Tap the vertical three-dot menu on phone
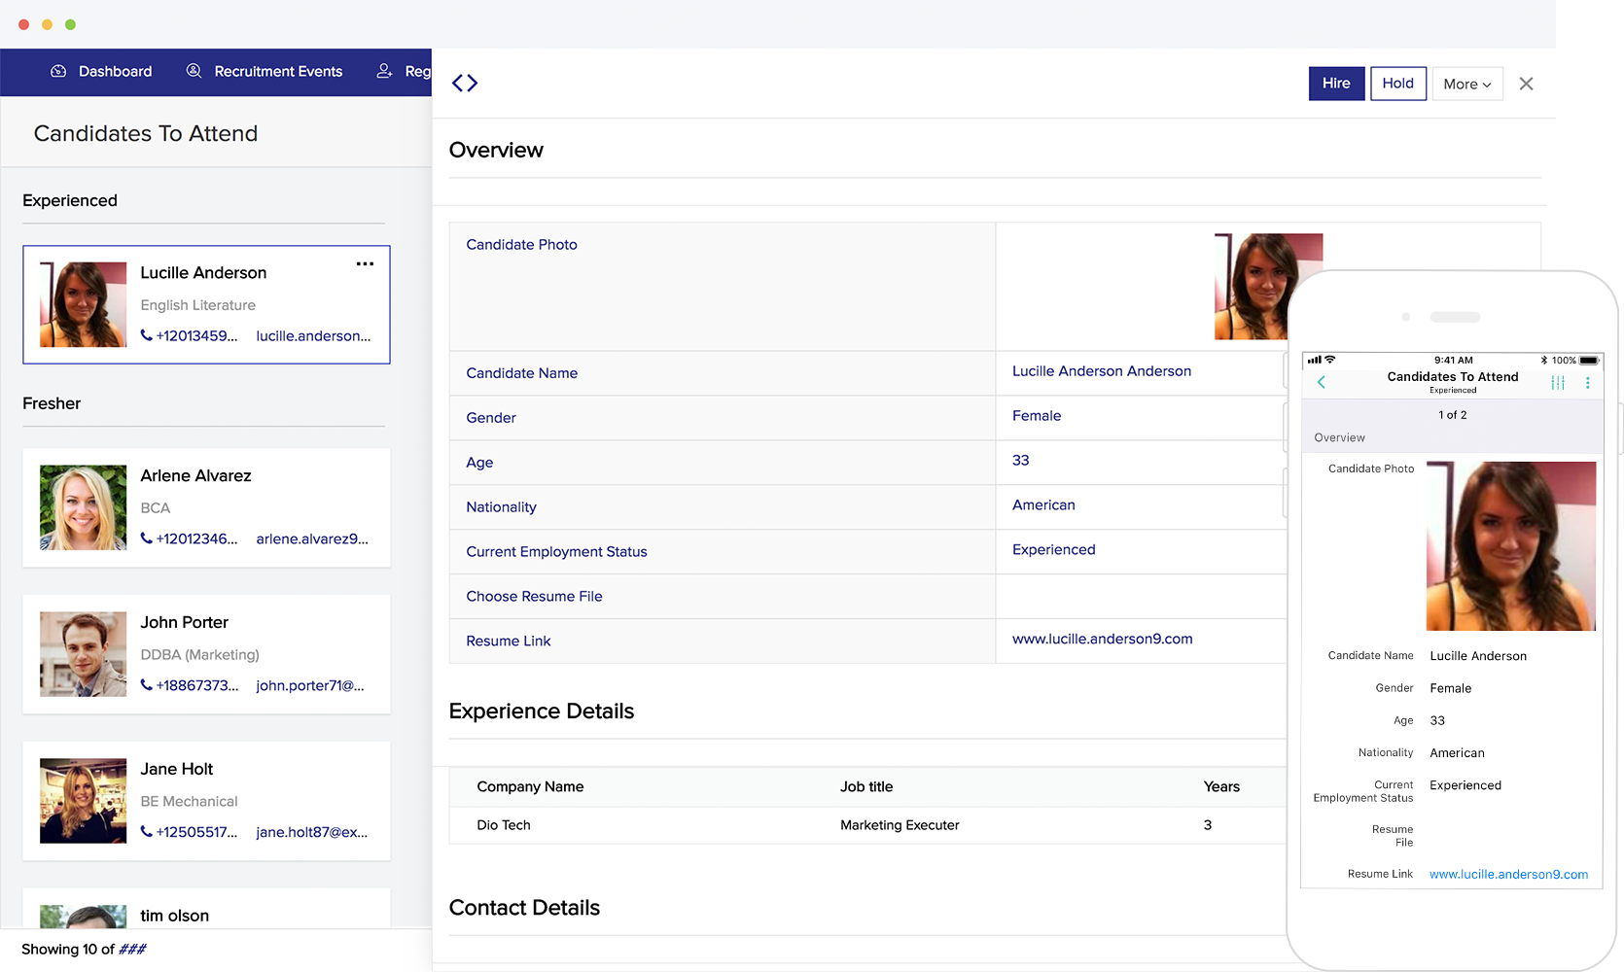Image resolution: width=1624 pixels, height=972 pixels. click(1588, 382)
